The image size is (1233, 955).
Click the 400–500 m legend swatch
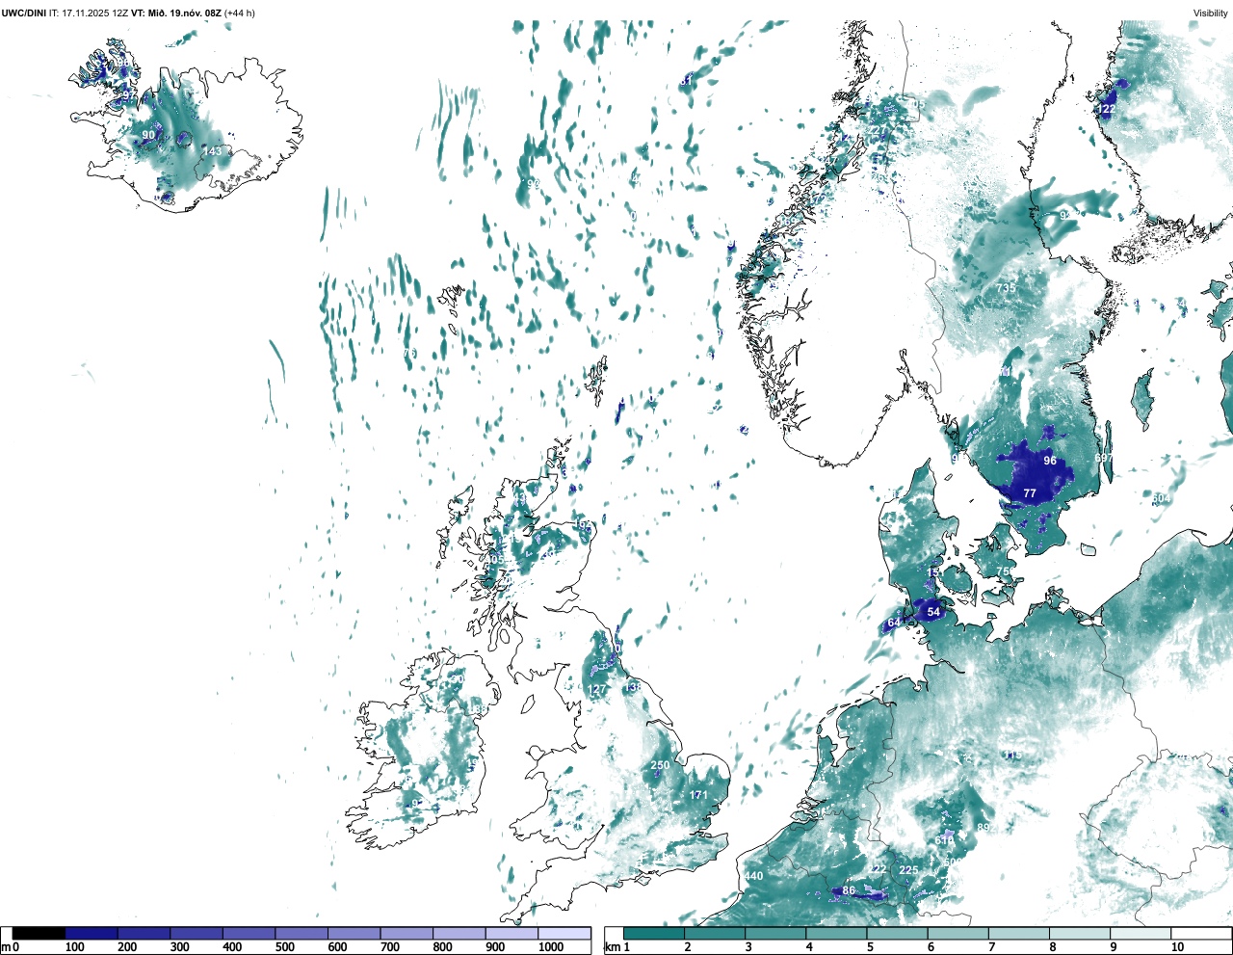[249, 934]
